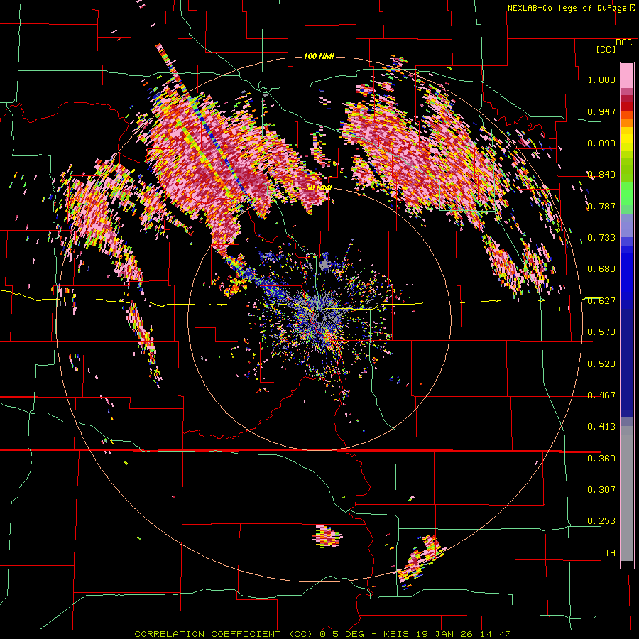Select the DCC label above the color bar

[x=623, y=43]
